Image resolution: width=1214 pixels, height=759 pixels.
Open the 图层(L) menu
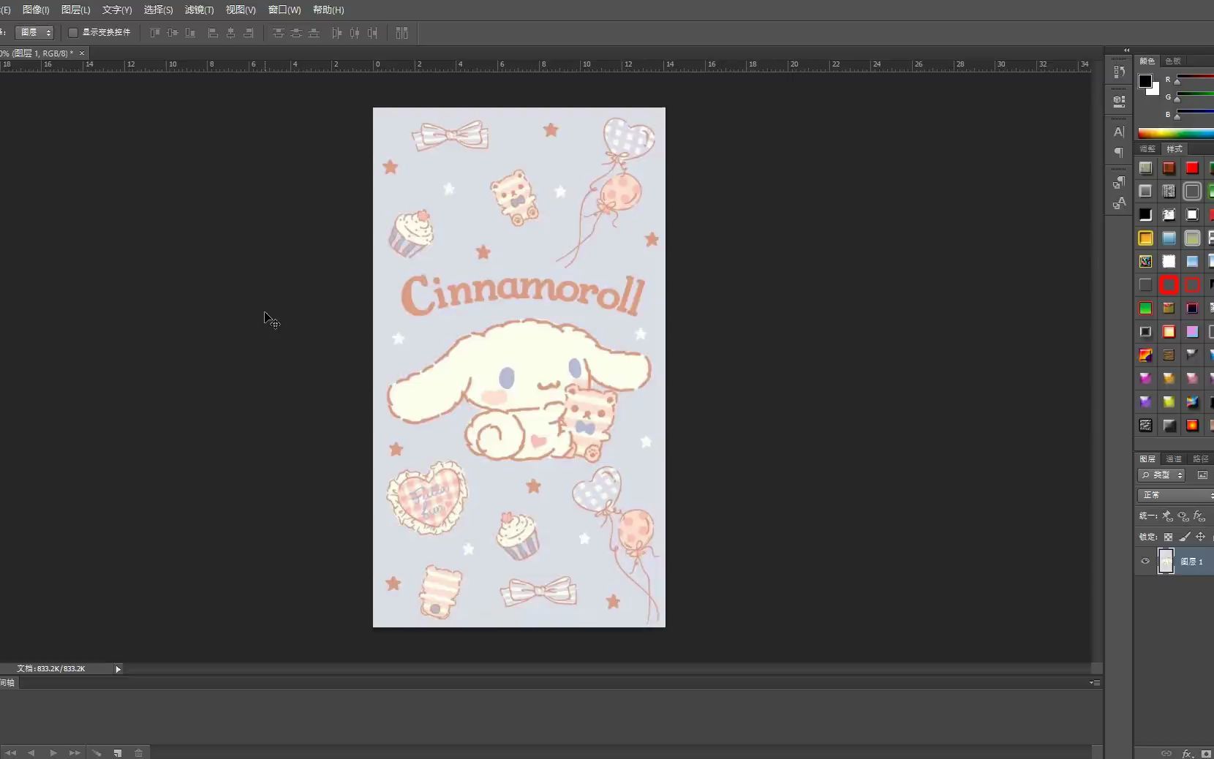pyautogui.click(x=76, y=10)
